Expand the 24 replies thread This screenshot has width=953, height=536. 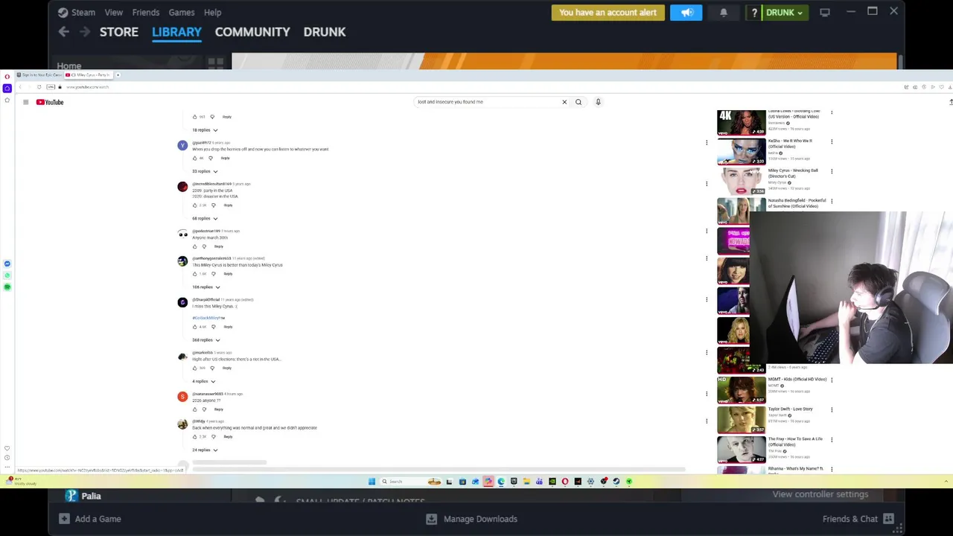point(205,450)
